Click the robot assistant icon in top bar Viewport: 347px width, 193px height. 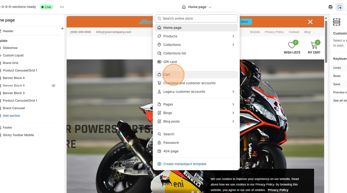pyautogui.click(x=330, y=7)
